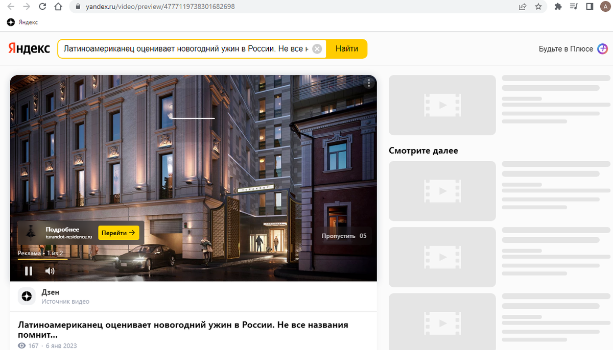View site security lock info
This screenshot has width=613, height=350.
pos(78,7)
